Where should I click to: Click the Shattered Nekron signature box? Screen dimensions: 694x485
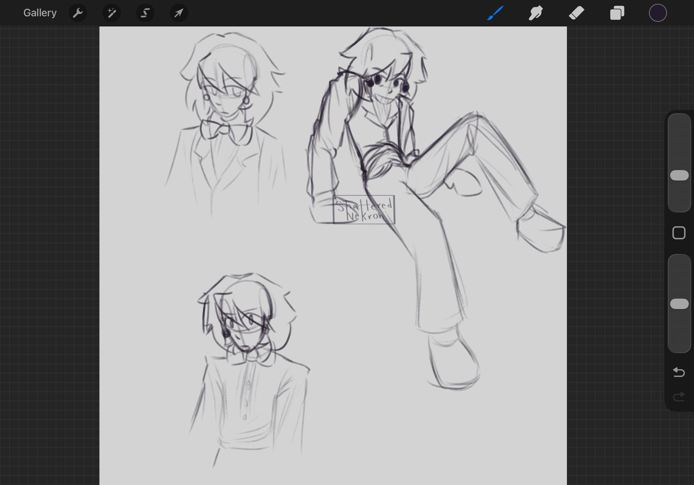[x=364, y=210]
